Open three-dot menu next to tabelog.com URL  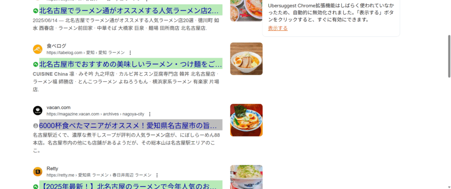pos(130,52)
